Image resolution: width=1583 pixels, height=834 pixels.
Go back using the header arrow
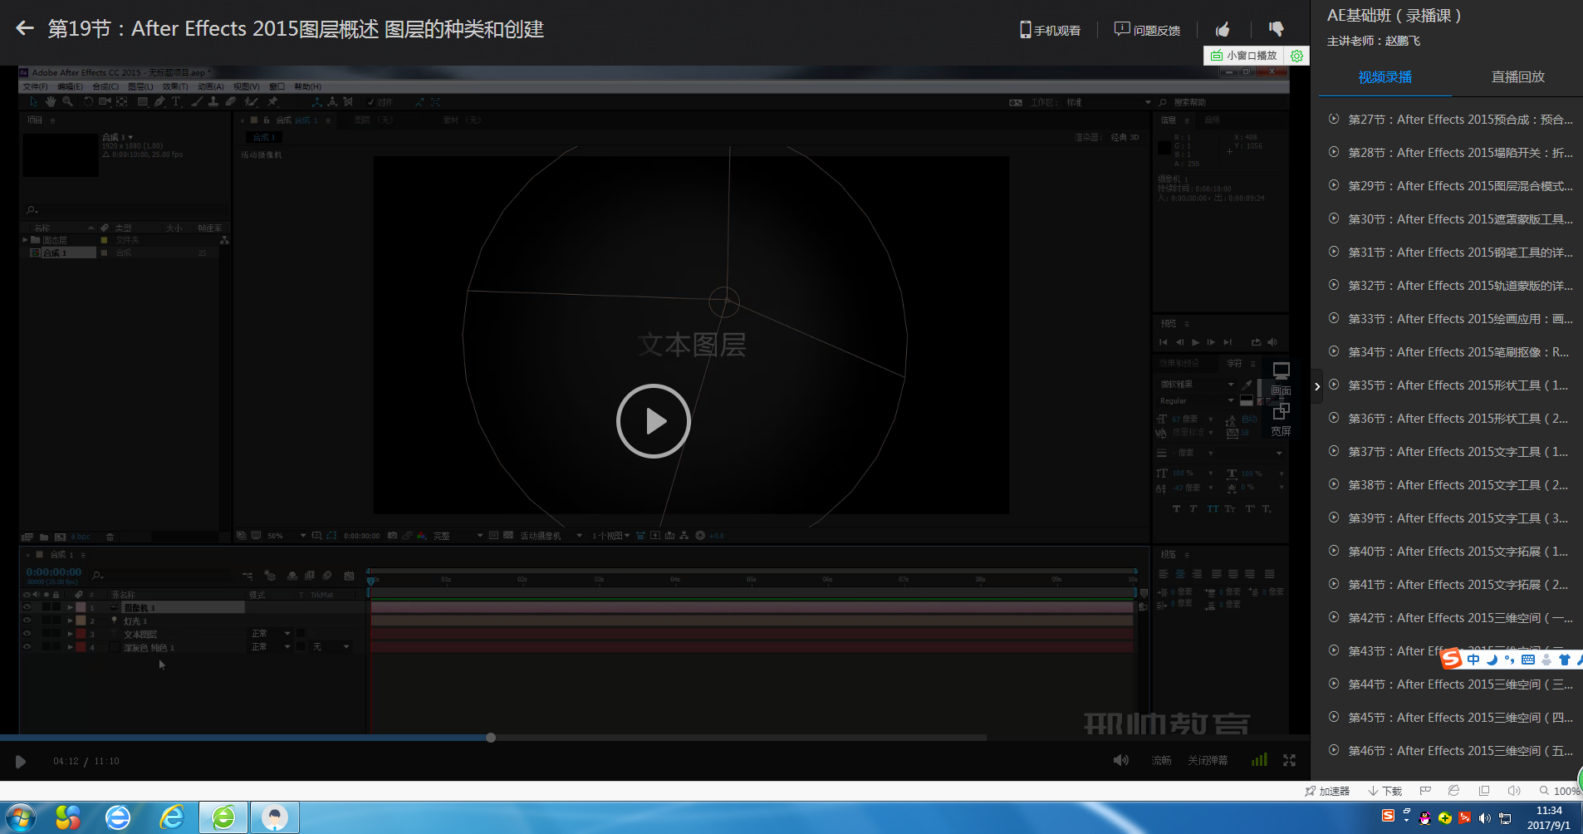point(25,29)
